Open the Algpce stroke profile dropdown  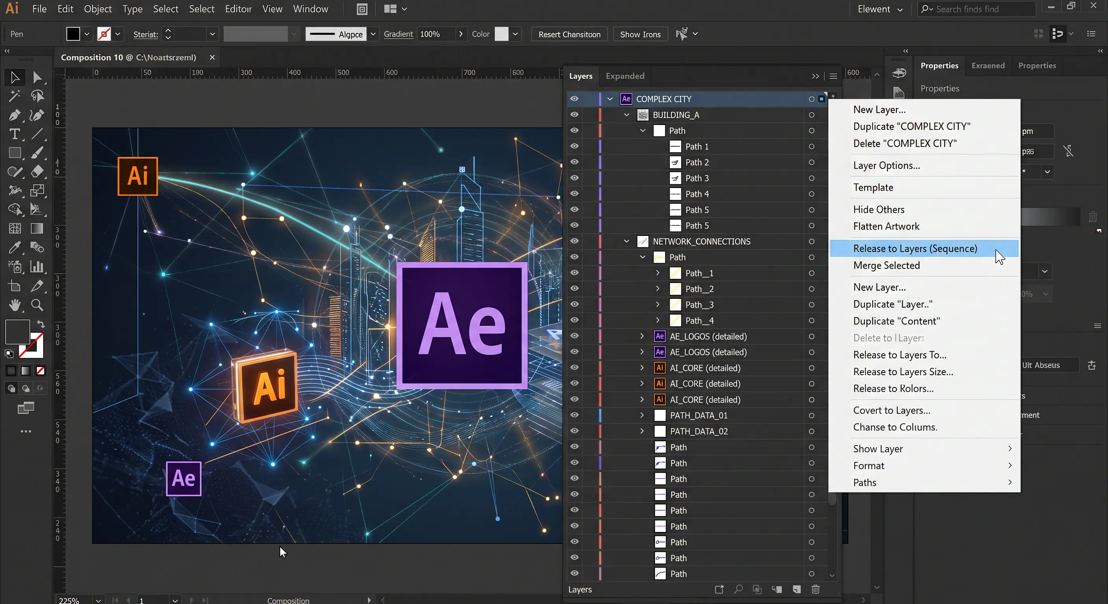click(x=373, y=34)
